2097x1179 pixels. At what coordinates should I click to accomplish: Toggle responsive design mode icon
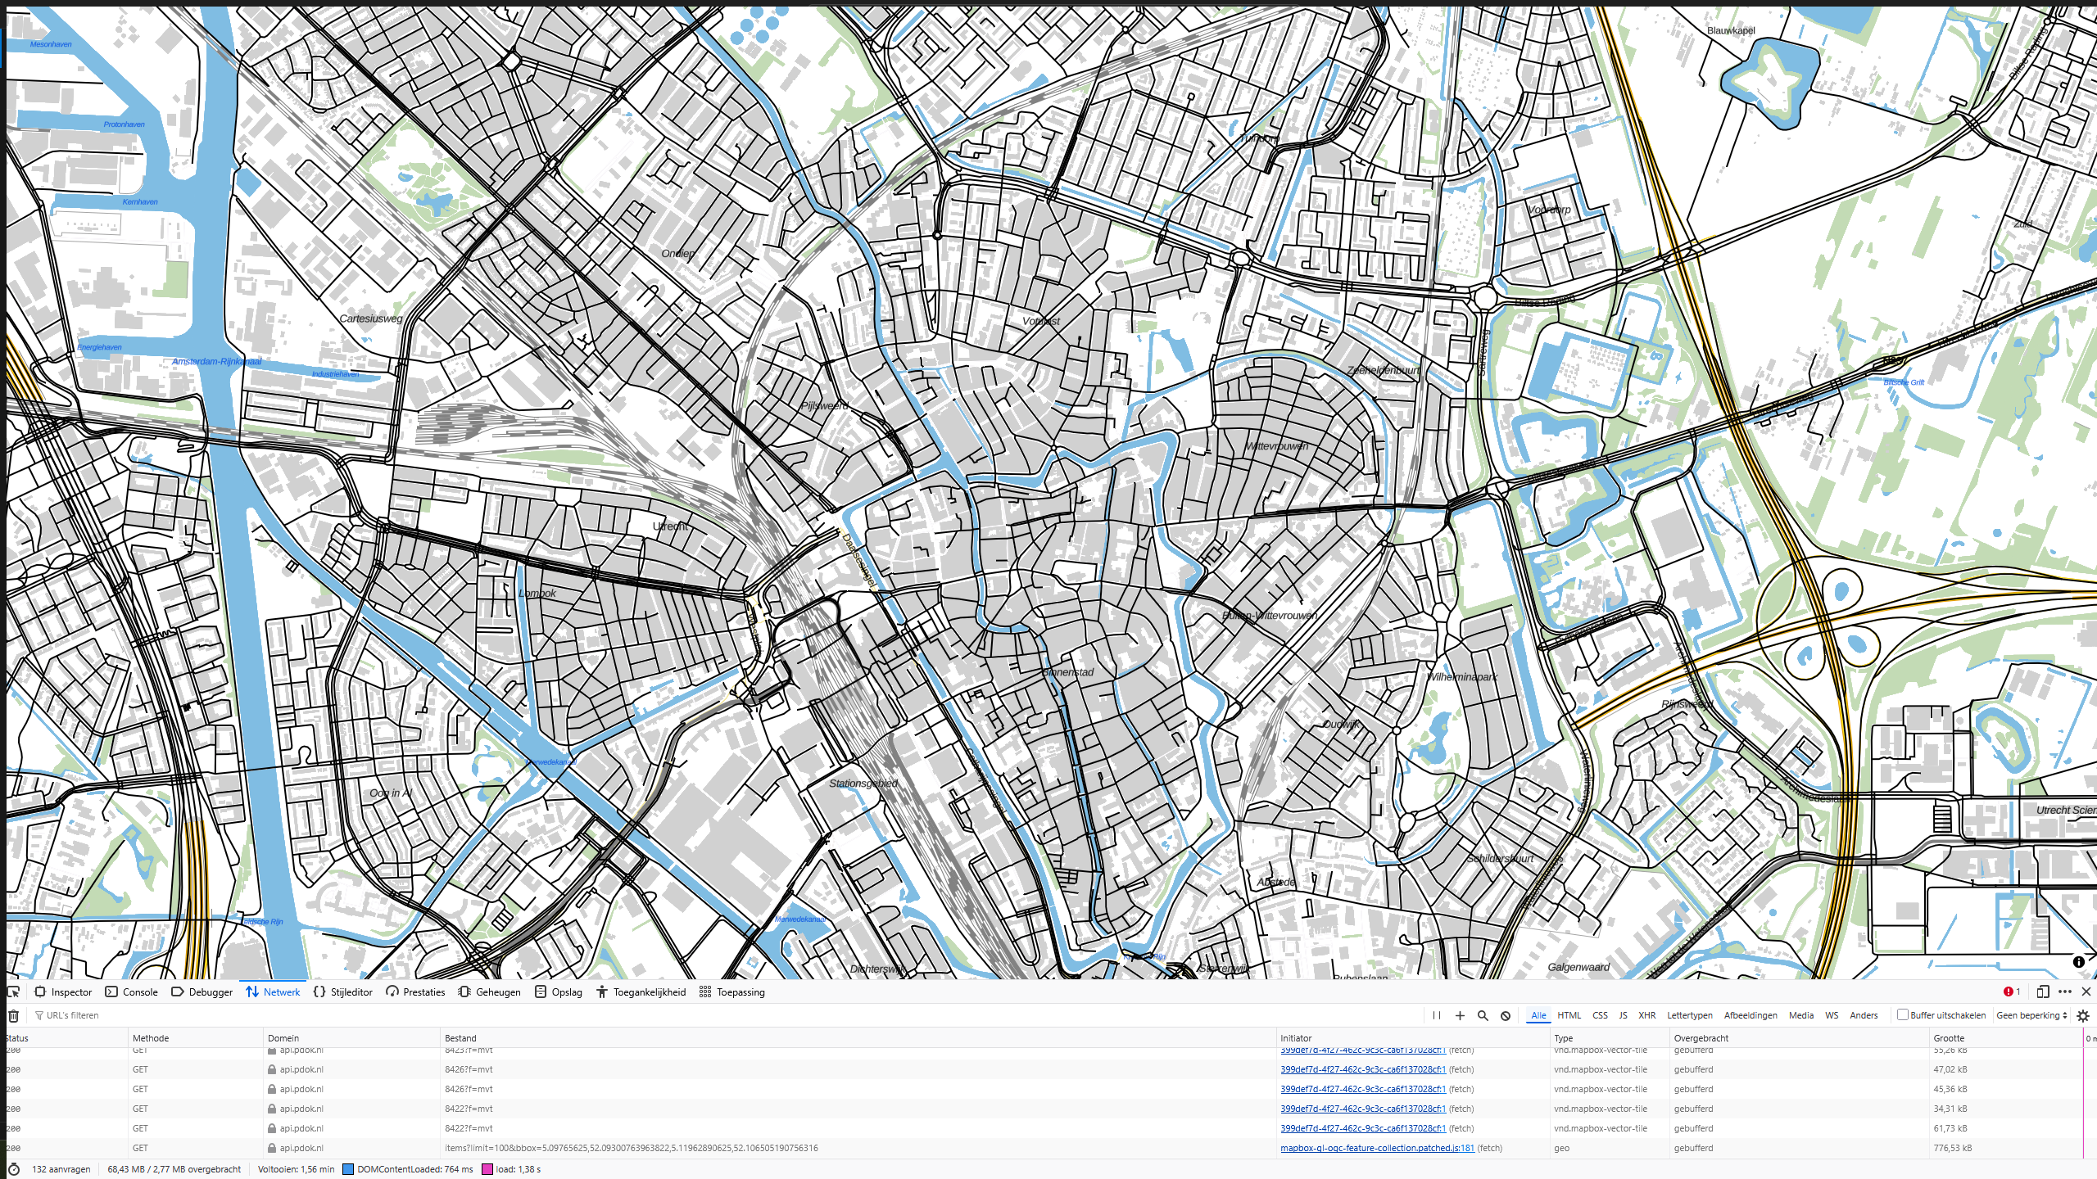click(x=2043, y=992)
